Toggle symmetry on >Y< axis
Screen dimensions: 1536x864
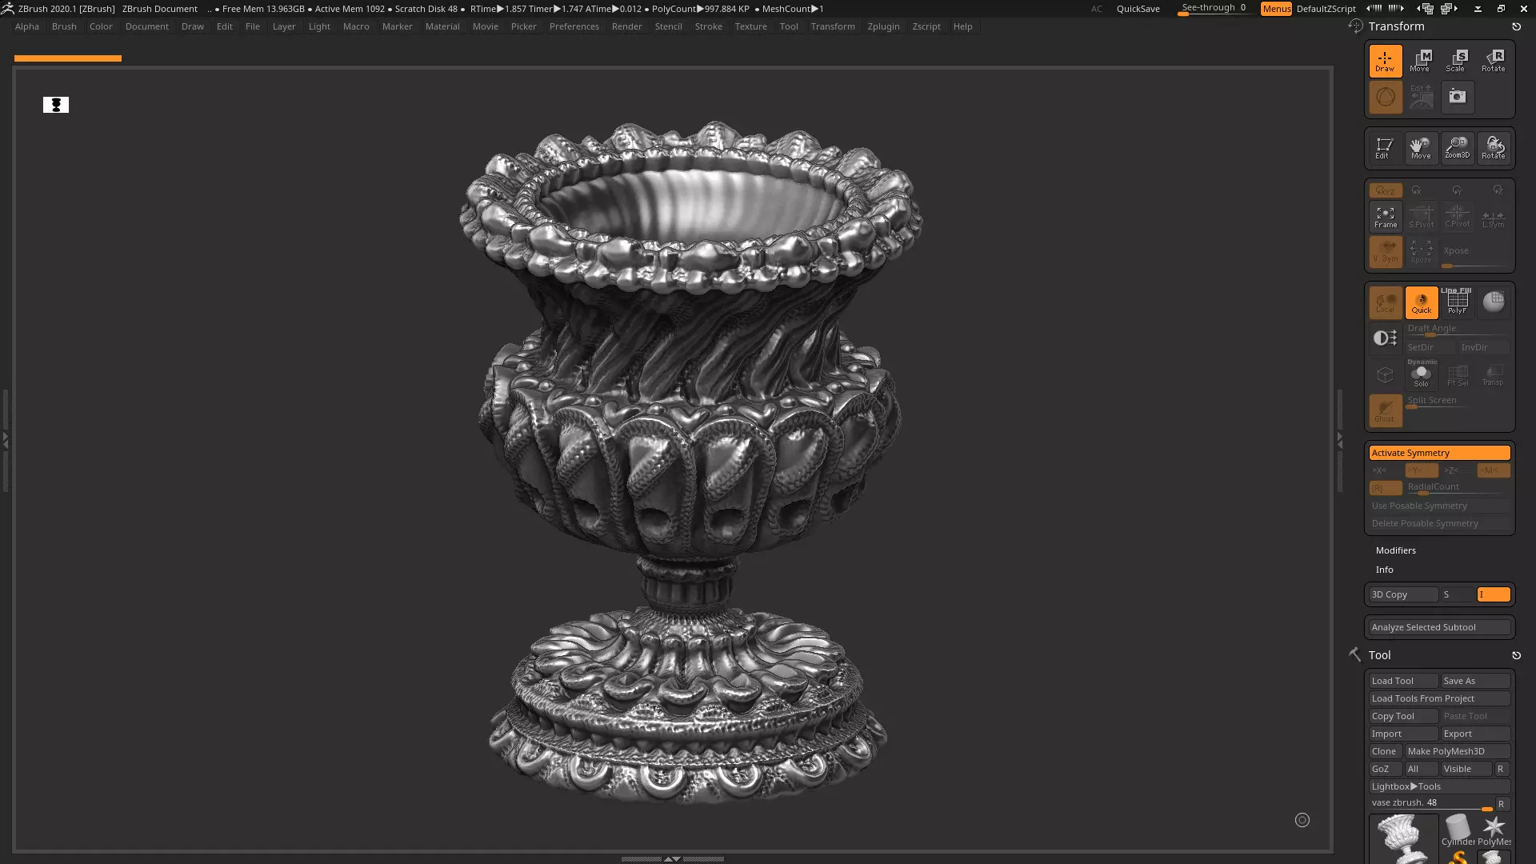coord(1422,470)
